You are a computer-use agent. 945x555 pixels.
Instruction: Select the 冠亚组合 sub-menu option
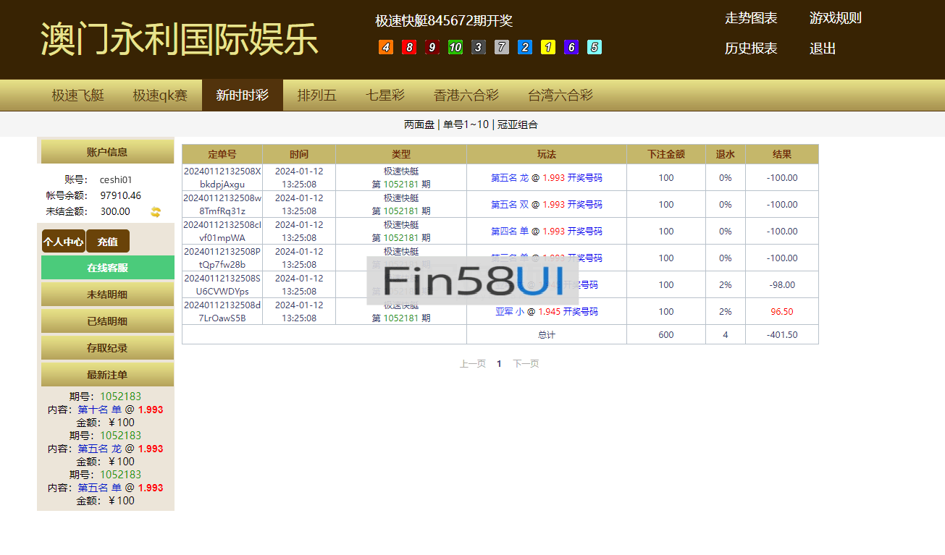point(518,124)
